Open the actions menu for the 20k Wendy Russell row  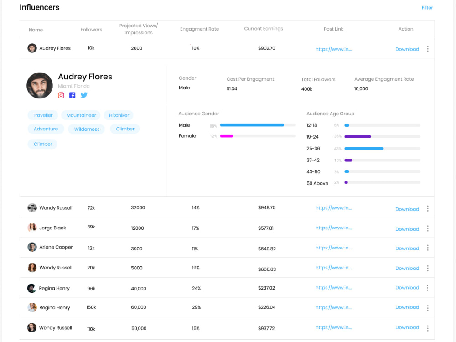click(428, 268)
